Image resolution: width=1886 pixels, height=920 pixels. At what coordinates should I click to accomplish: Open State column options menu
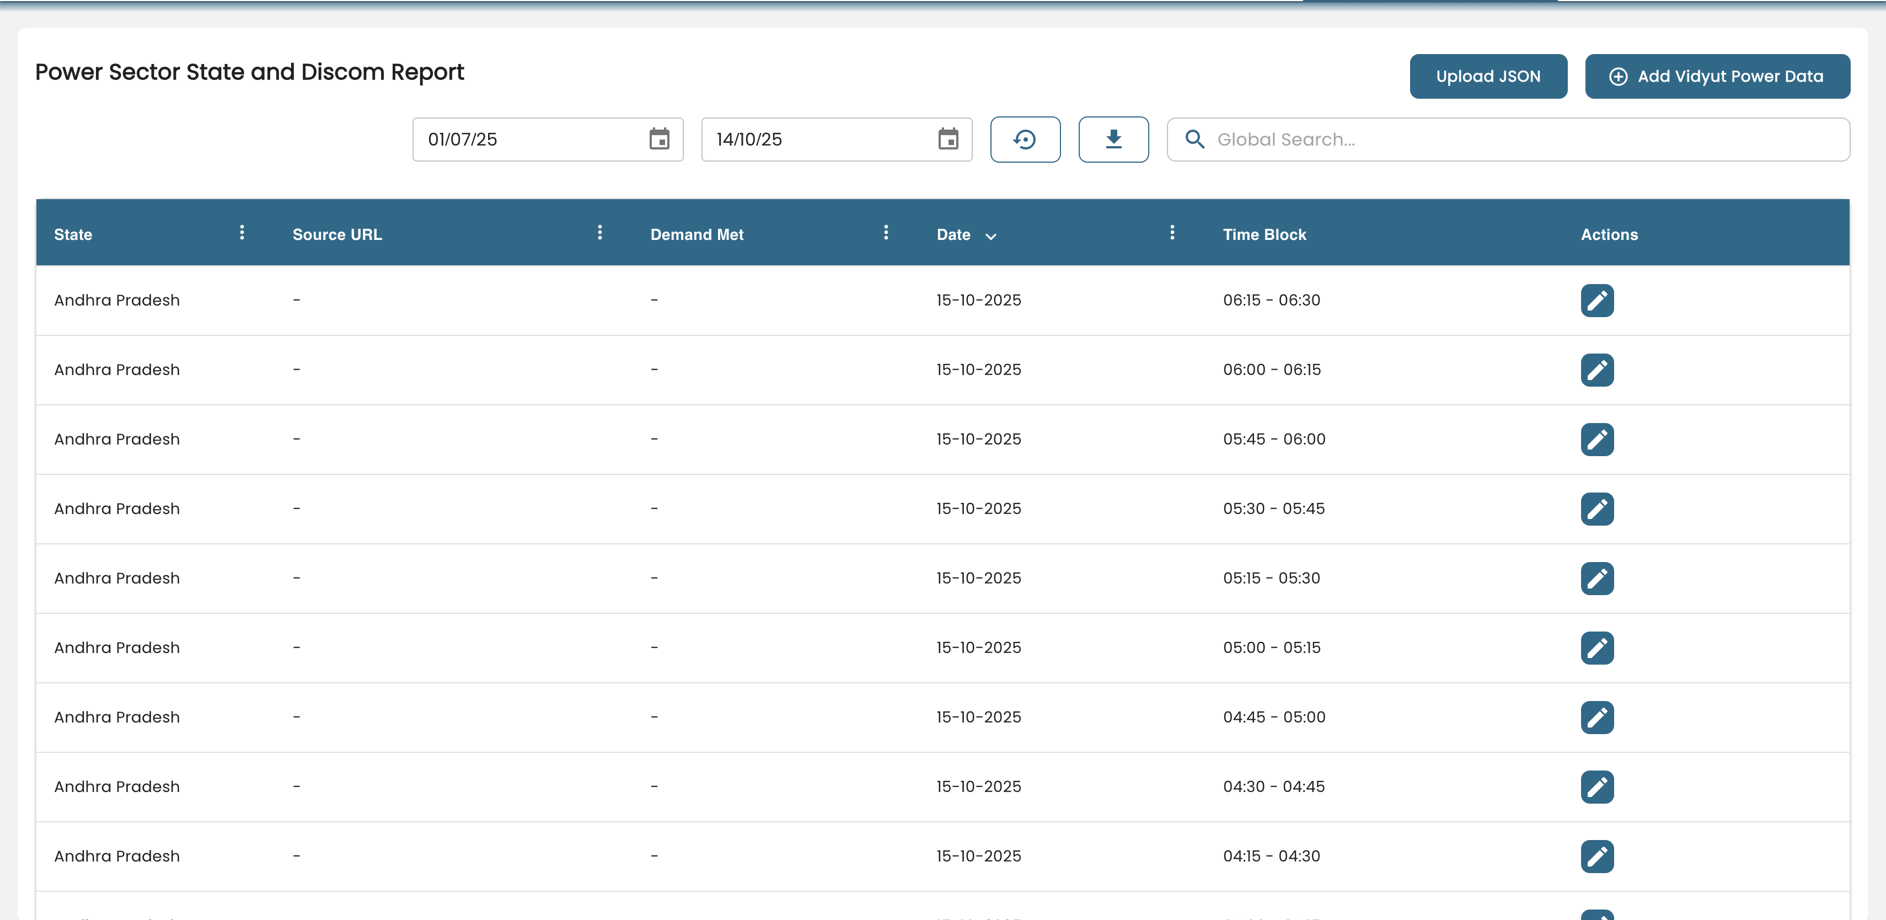click(242, 232)
